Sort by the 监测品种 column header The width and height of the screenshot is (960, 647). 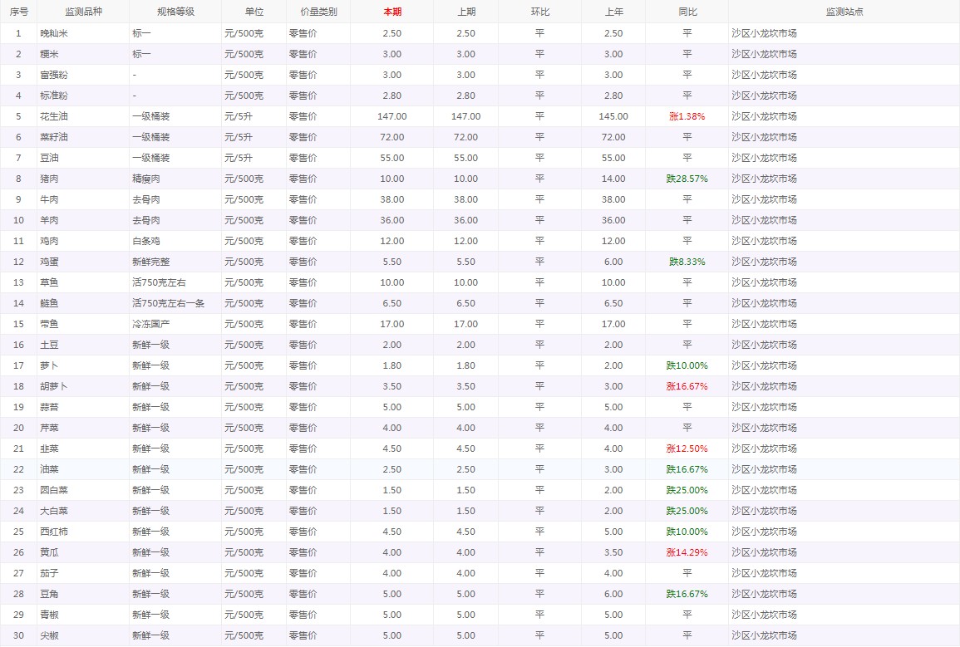point(81,12)
